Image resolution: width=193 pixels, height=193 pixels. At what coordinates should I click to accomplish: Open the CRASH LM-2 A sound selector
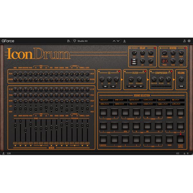pyautogui.click(x=106, y=104)
